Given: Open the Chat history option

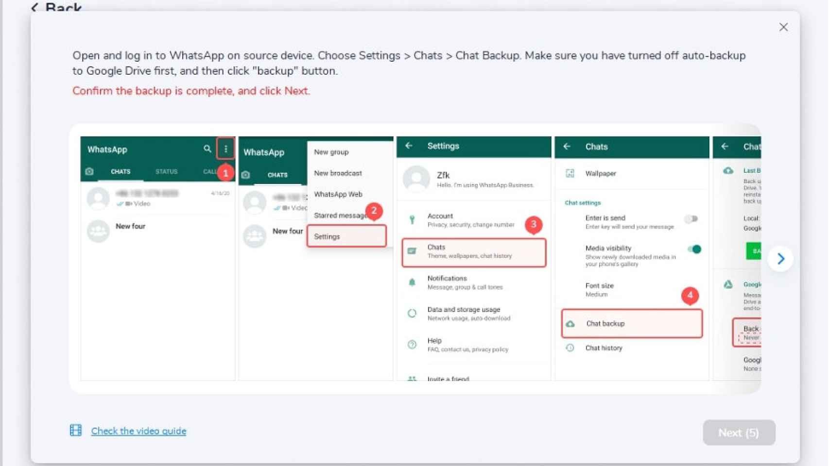Looking at the screenshot, I should click(632, 348).
